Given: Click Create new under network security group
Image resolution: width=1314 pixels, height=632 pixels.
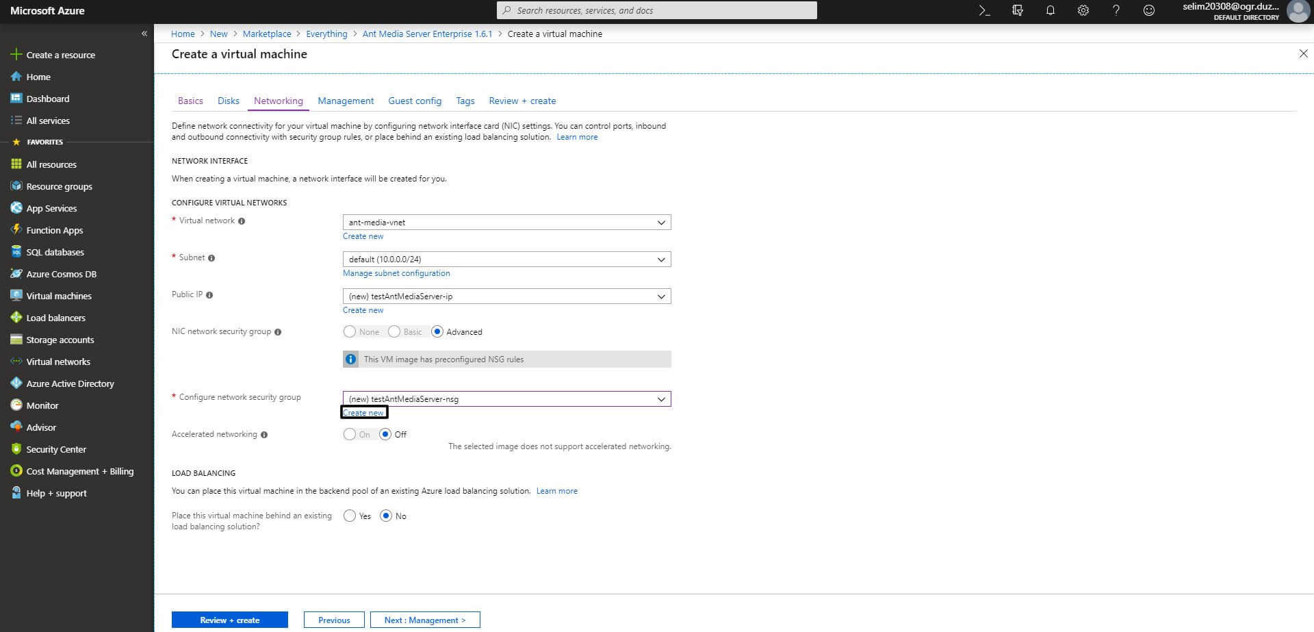Looking at the screenshot, I should point(363,413).
